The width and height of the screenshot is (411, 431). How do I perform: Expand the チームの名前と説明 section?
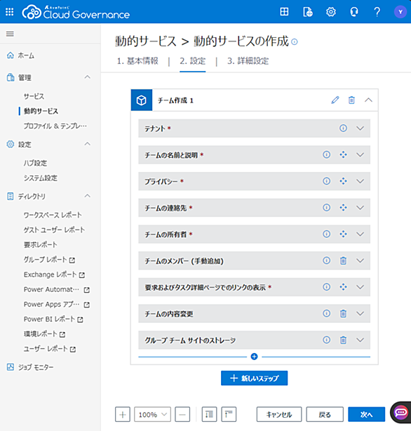[x=361, y=154]
